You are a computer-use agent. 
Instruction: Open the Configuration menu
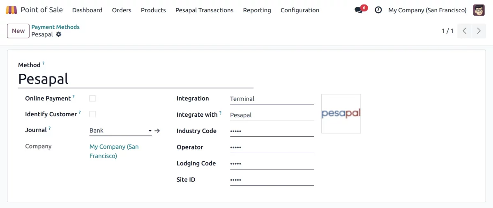tap(299, 10)
